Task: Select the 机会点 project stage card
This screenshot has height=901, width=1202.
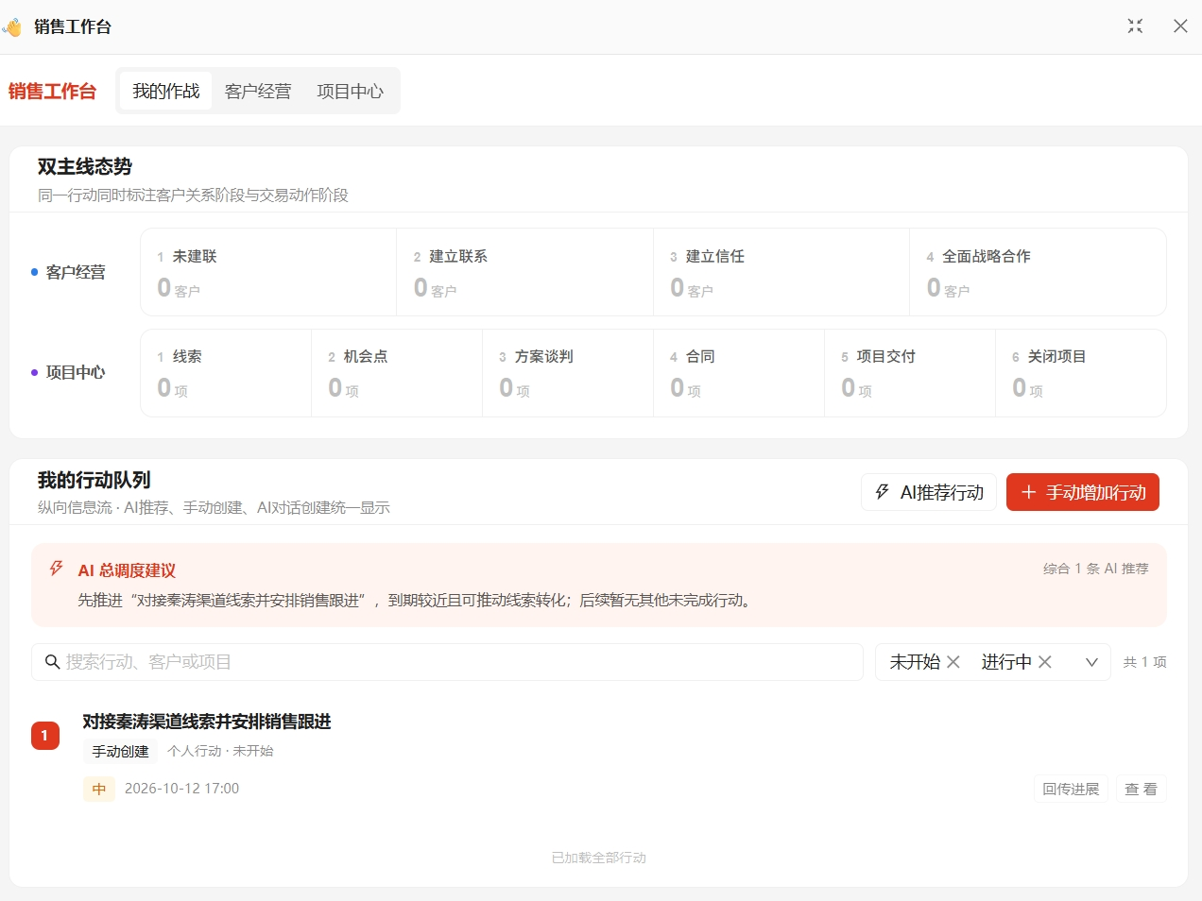Action: point(397,373)
